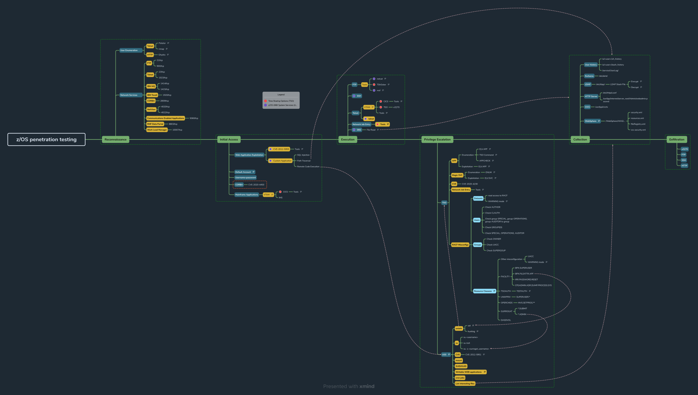Click note icon on Default Account node

pyautogui.click(x=253, y=172)
